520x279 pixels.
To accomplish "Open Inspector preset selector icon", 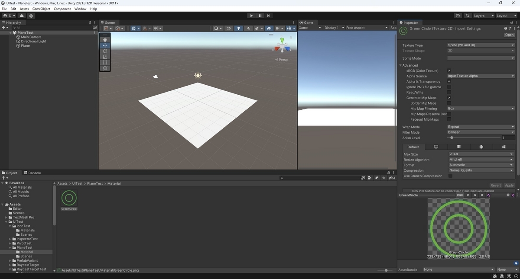I will [x=510, y=29].
